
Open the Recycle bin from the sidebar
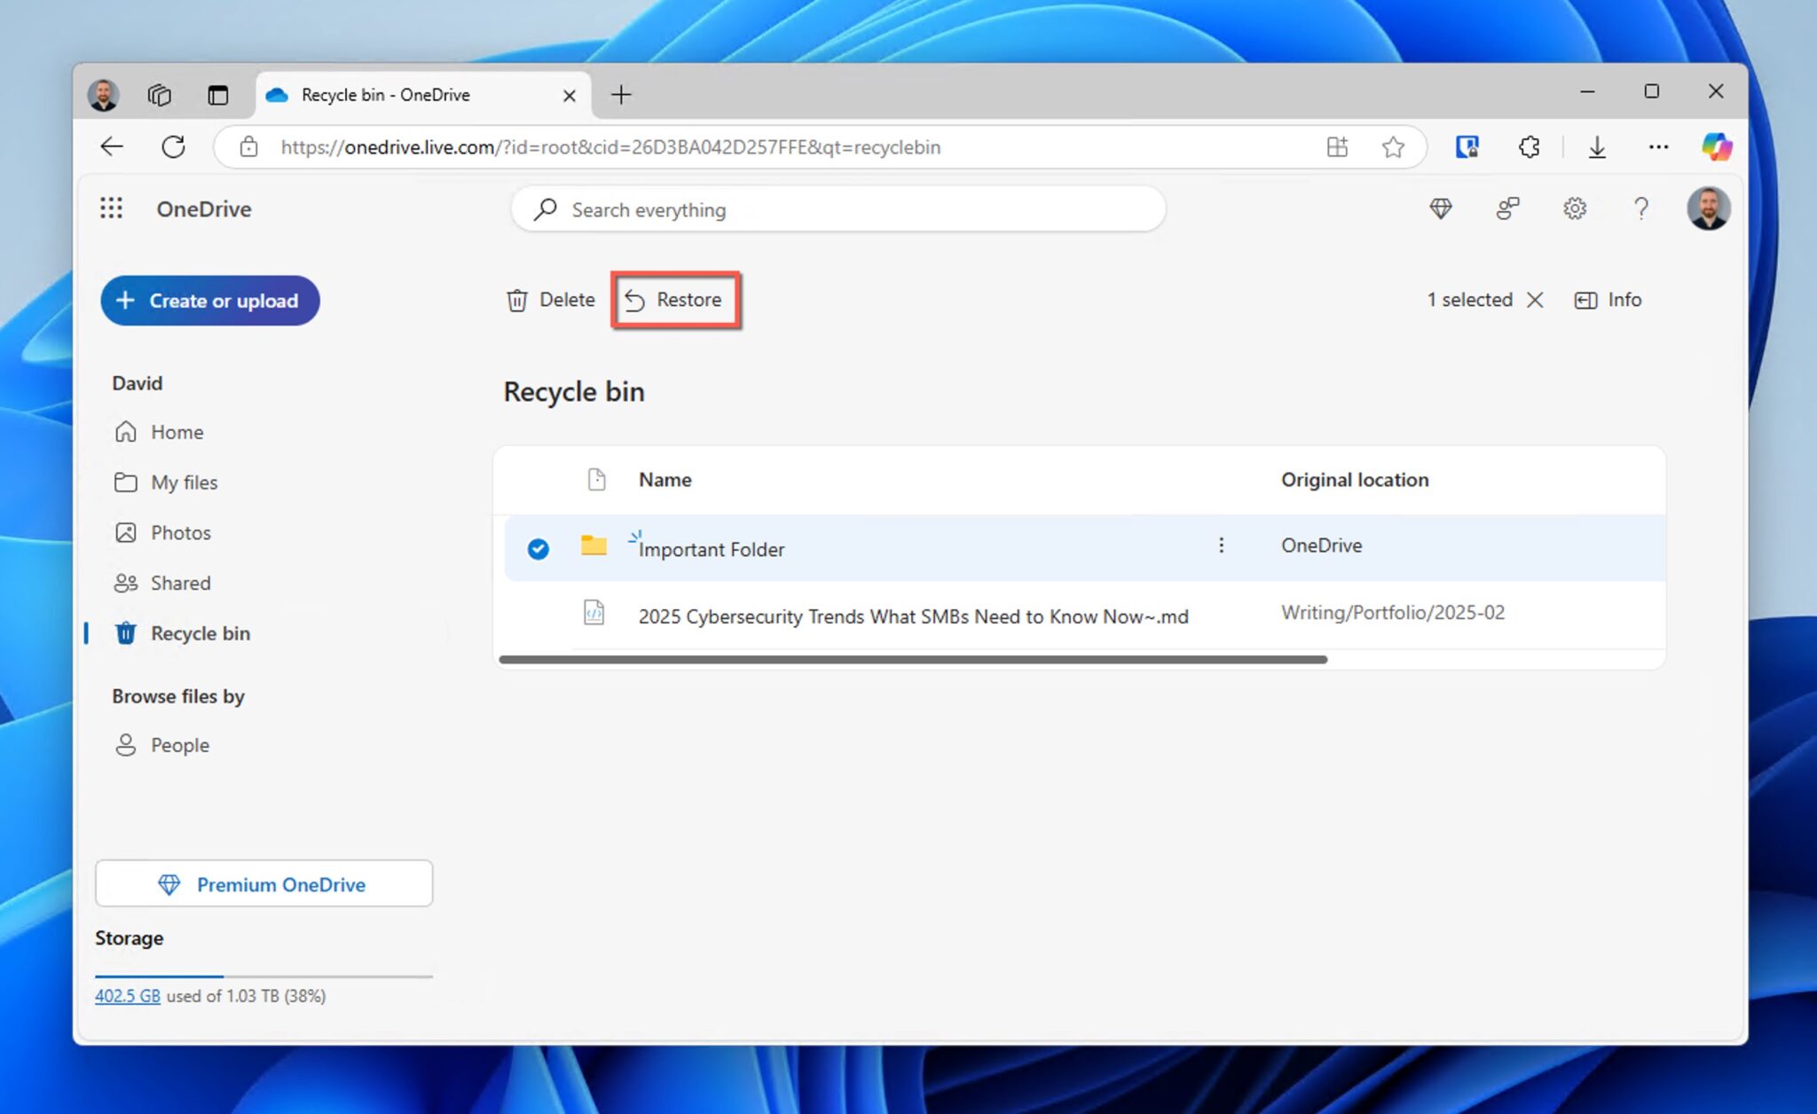coord(200,633)
